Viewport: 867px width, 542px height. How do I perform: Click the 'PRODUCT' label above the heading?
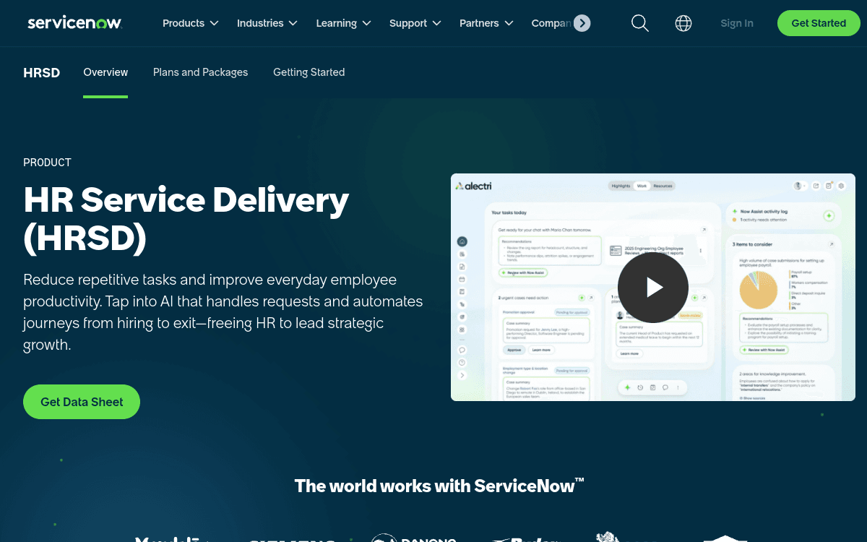click(47, 163)
